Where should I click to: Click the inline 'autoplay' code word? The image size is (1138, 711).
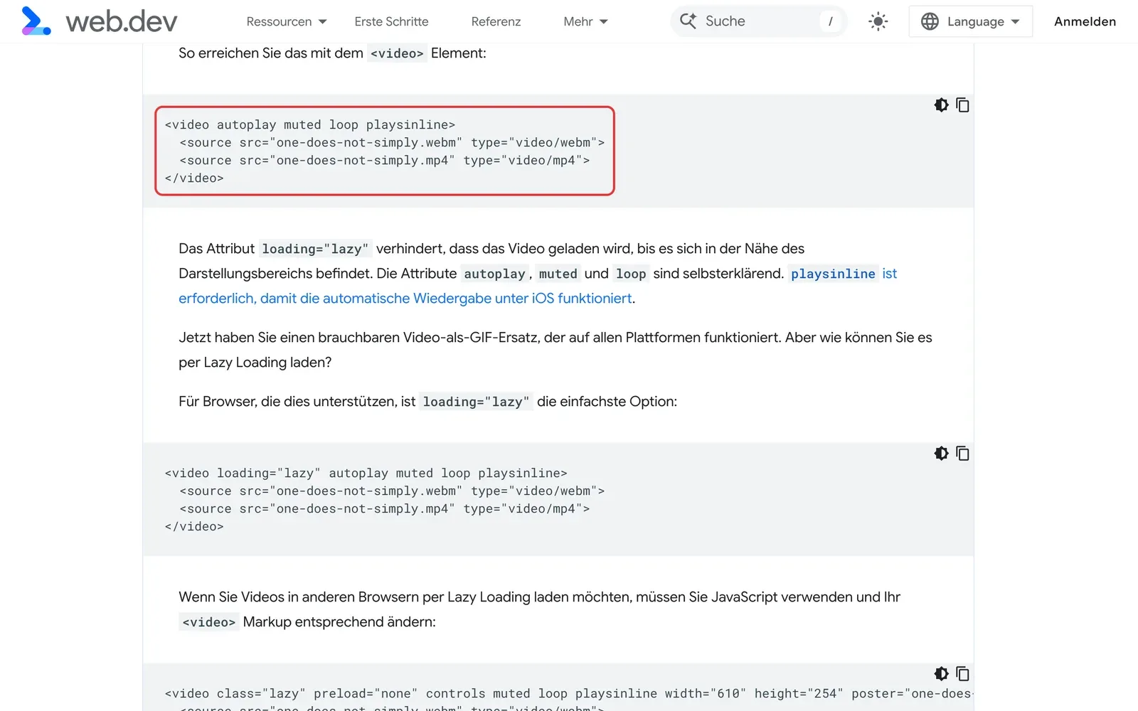(494, 274)
